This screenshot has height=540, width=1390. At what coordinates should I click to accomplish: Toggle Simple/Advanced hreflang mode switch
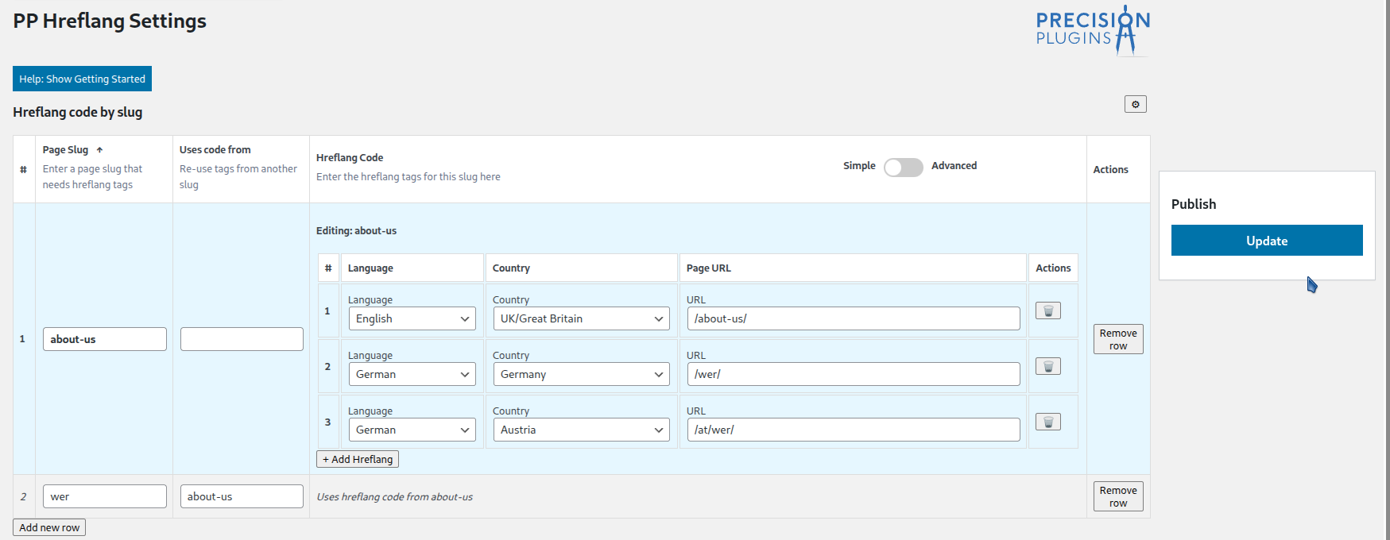click(903, 167)
